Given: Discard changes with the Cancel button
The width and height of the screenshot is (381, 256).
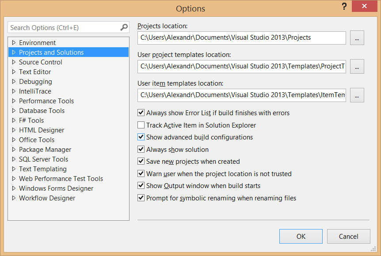Looking at the screenshot, I should (348, 236).
